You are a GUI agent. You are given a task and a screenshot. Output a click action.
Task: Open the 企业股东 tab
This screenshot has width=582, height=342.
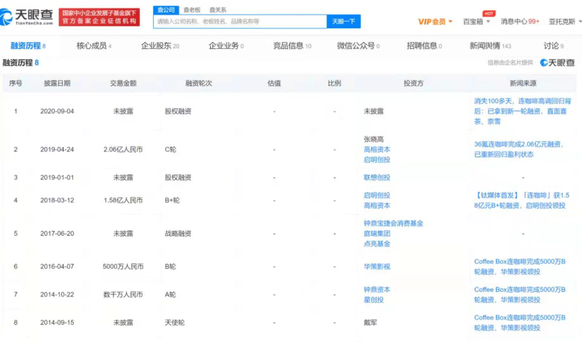coord(160,46)
